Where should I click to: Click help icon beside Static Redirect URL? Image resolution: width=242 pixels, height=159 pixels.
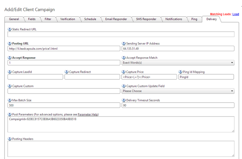click(10, 29)
